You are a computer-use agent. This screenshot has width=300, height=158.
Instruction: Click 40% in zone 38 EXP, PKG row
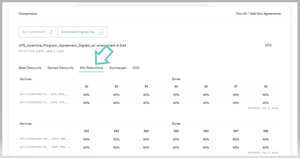(266, 95)
